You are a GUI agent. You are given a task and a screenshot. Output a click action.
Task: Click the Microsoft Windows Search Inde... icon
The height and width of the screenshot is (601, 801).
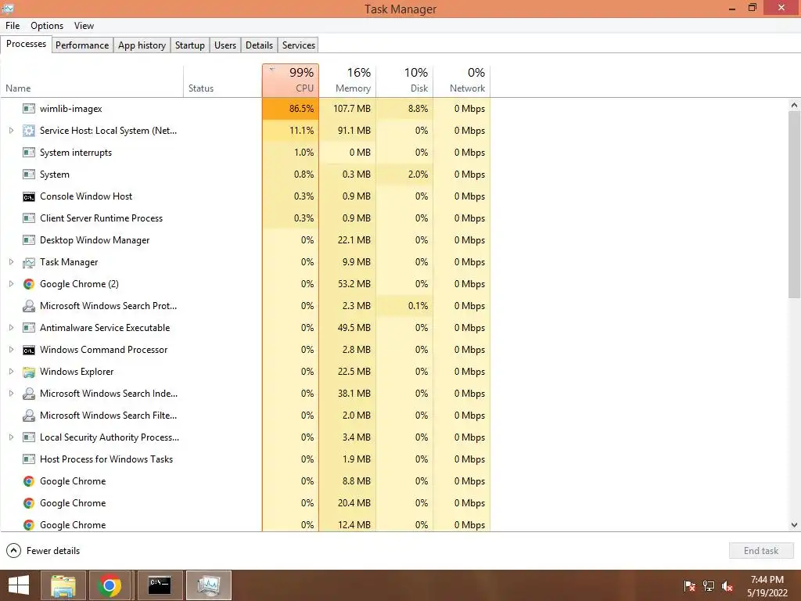29,394
